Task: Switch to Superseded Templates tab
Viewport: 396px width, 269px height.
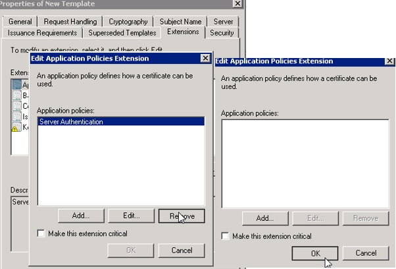Action: [122, 32]
